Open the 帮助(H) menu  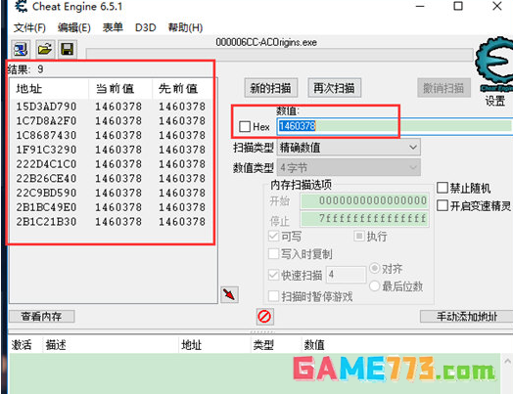185,27
